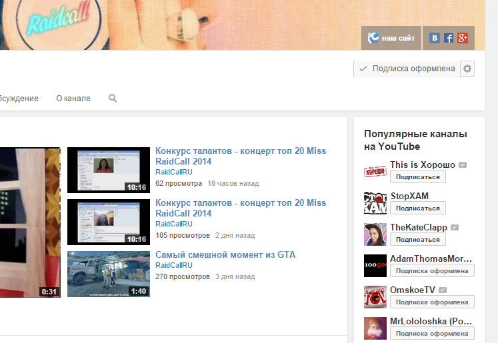Switch to the 'О канале' tab
This screenshot has height=343, width=498.
73,99
